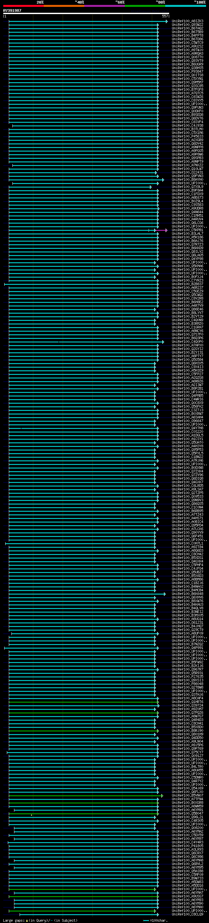Click the UniRef100_A1CSY1 label
The height and width of the screenshot is (923, 209).
coord(187,439)
